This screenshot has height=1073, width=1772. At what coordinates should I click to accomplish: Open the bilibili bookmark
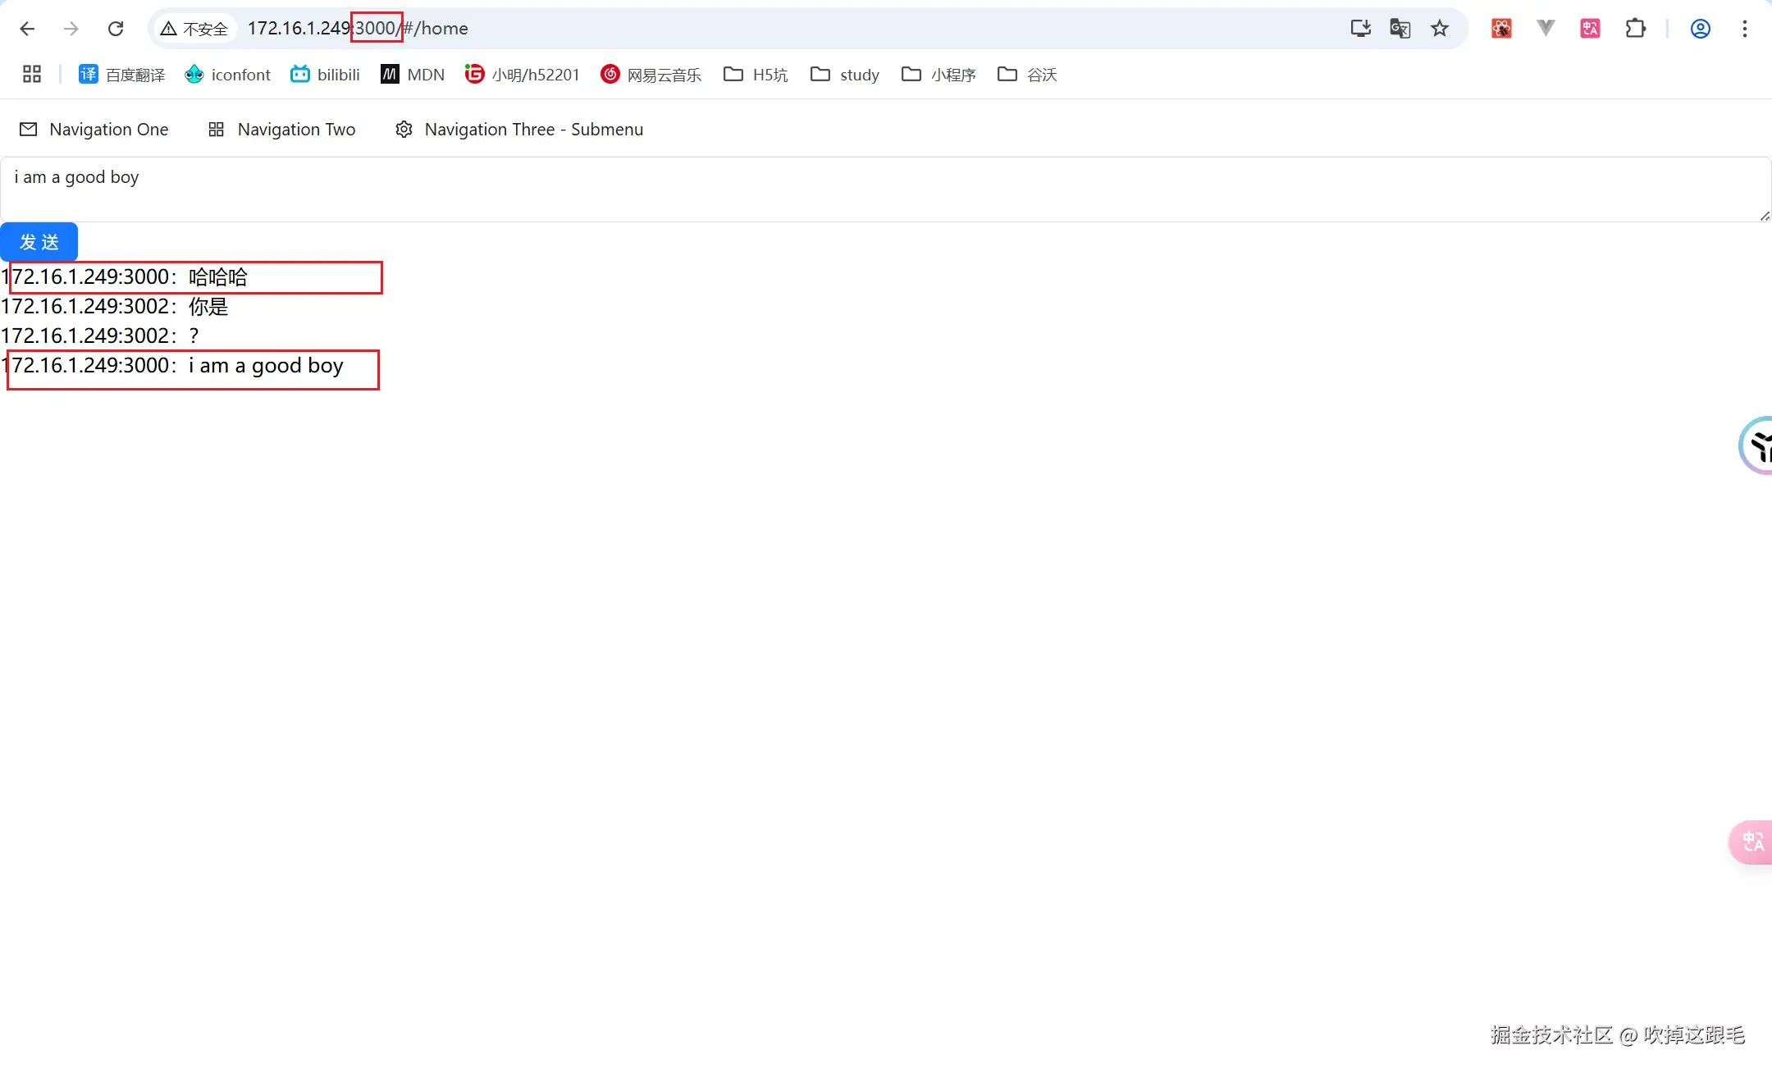point(325,75)
